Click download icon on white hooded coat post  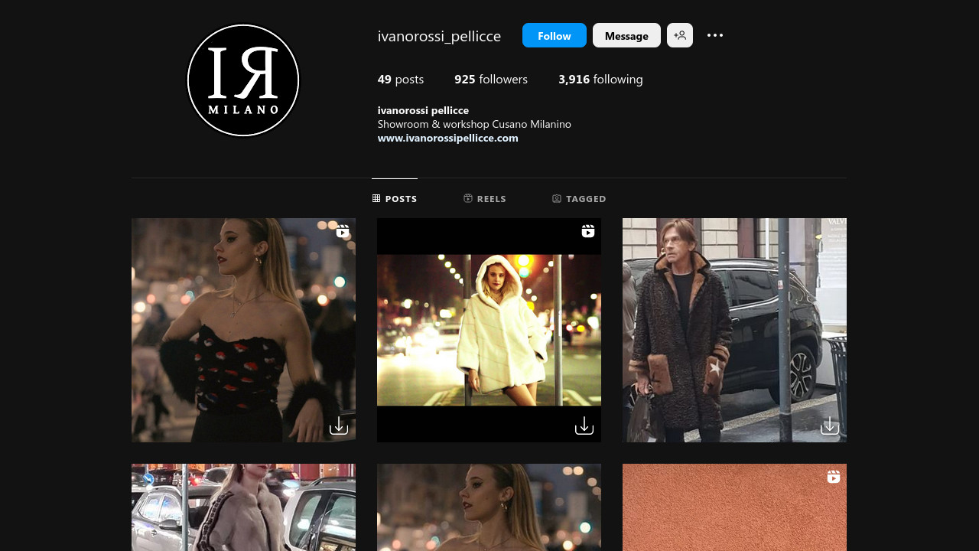click(x=584, y=426)
